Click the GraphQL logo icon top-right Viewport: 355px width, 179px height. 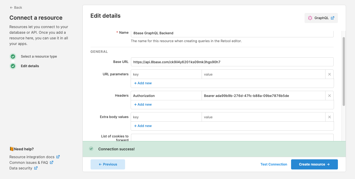pyautogui.click(x=310, y=18)
